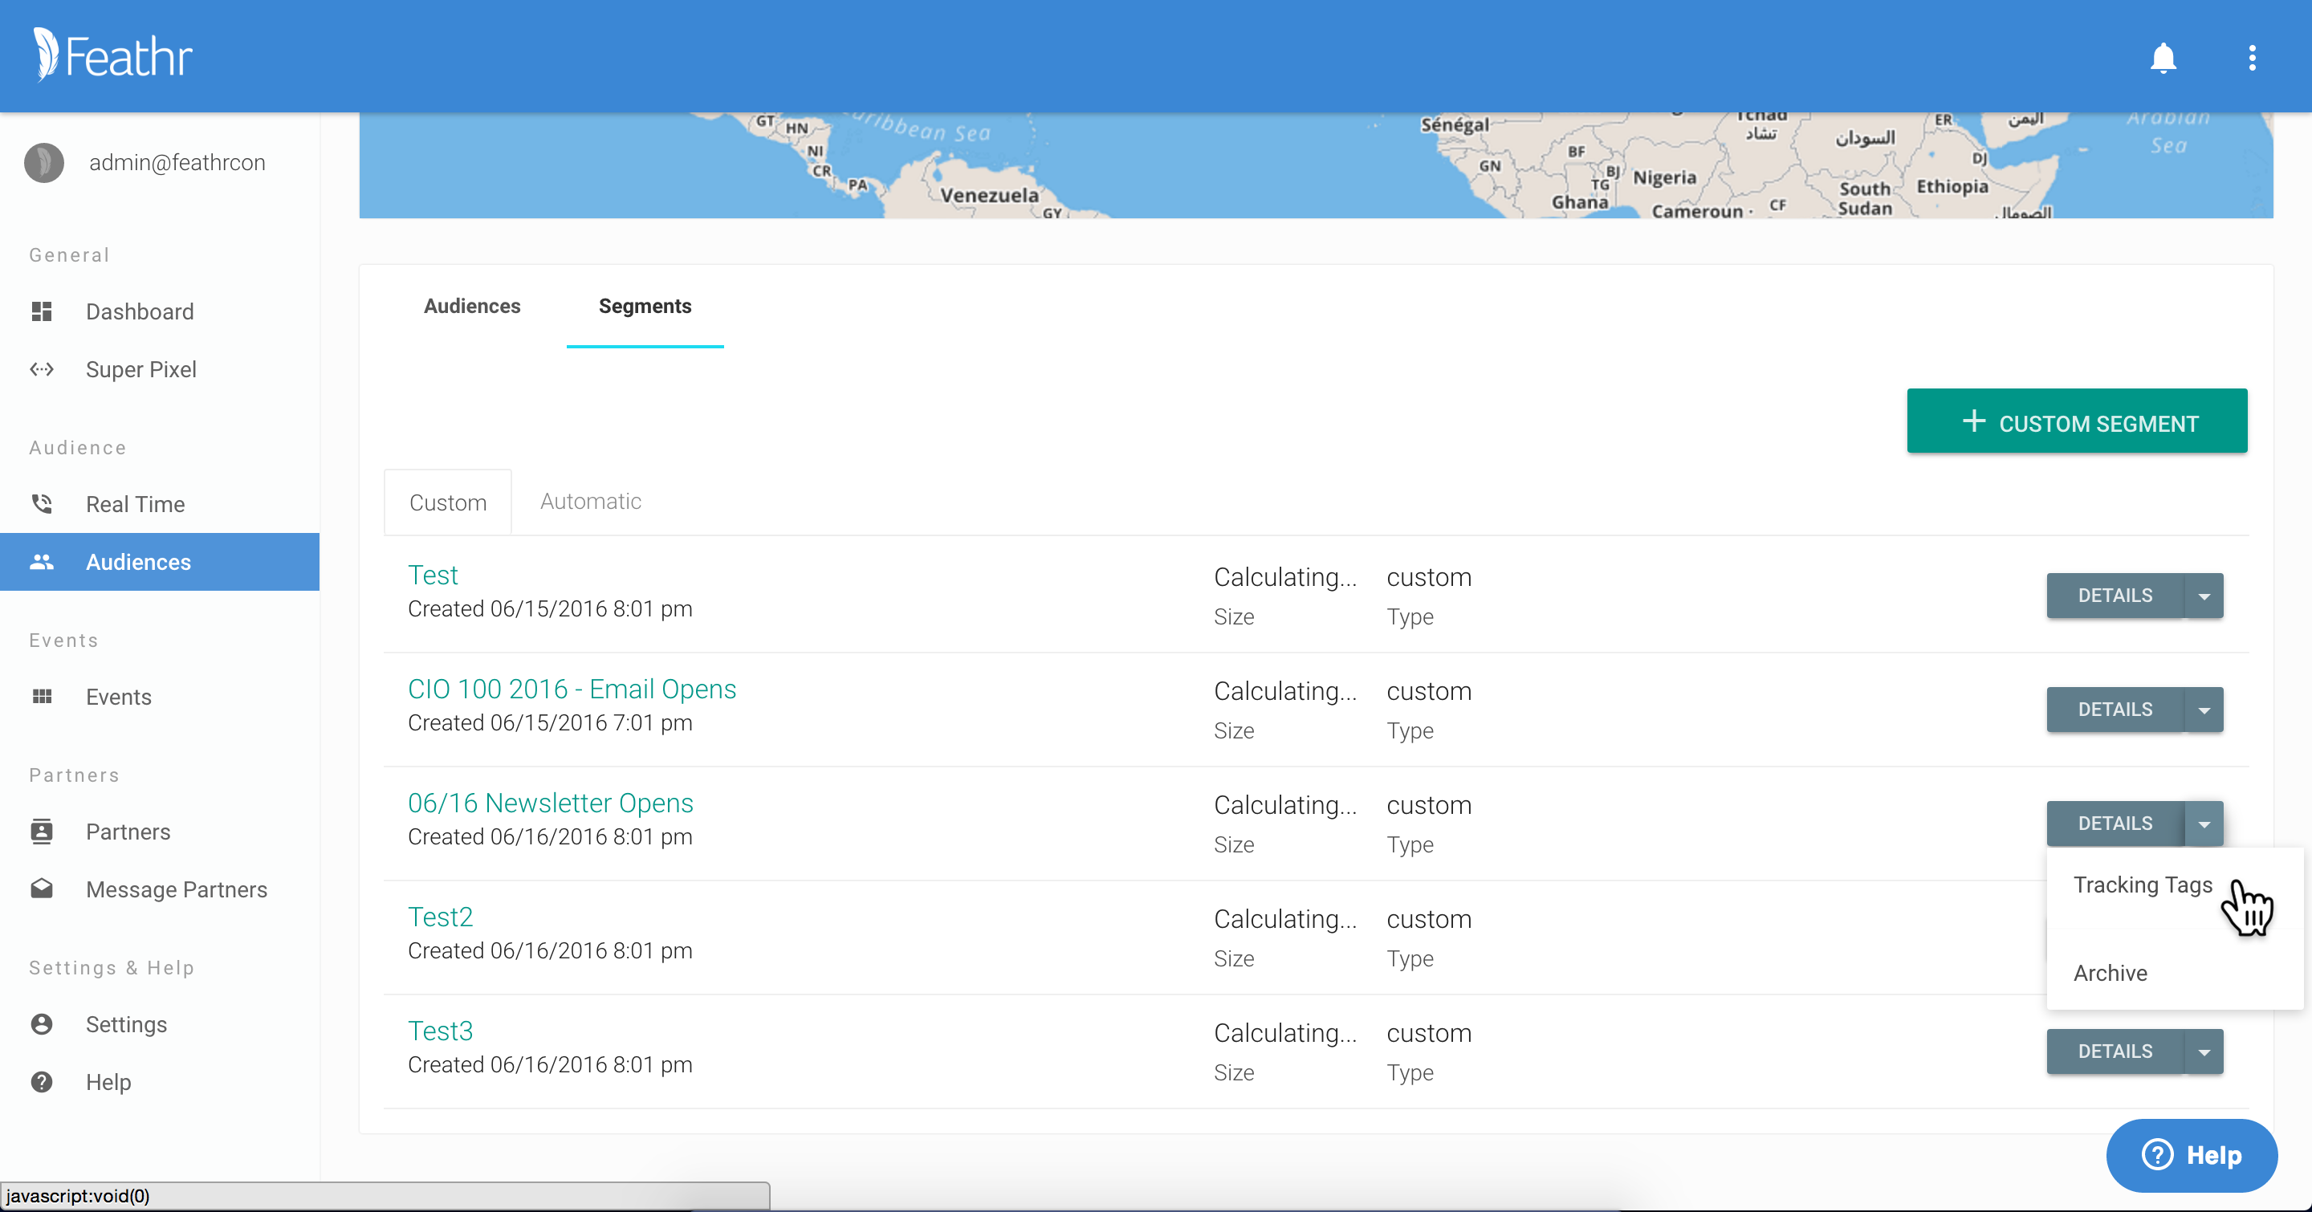Select the Segments tab
The width and height of the screenshot is (2312, 1212).
coord(645,306)
